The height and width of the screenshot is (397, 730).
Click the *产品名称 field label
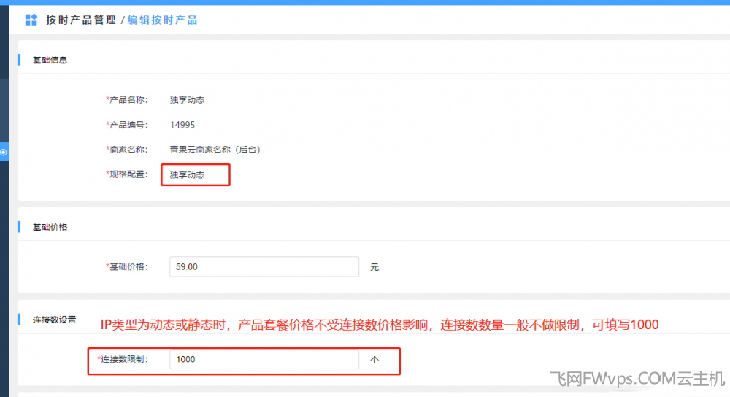click(x=126, y=99)
